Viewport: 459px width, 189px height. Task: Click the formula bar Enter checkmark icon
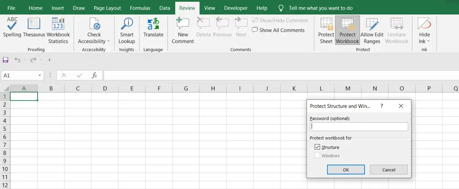pos(79,76)
